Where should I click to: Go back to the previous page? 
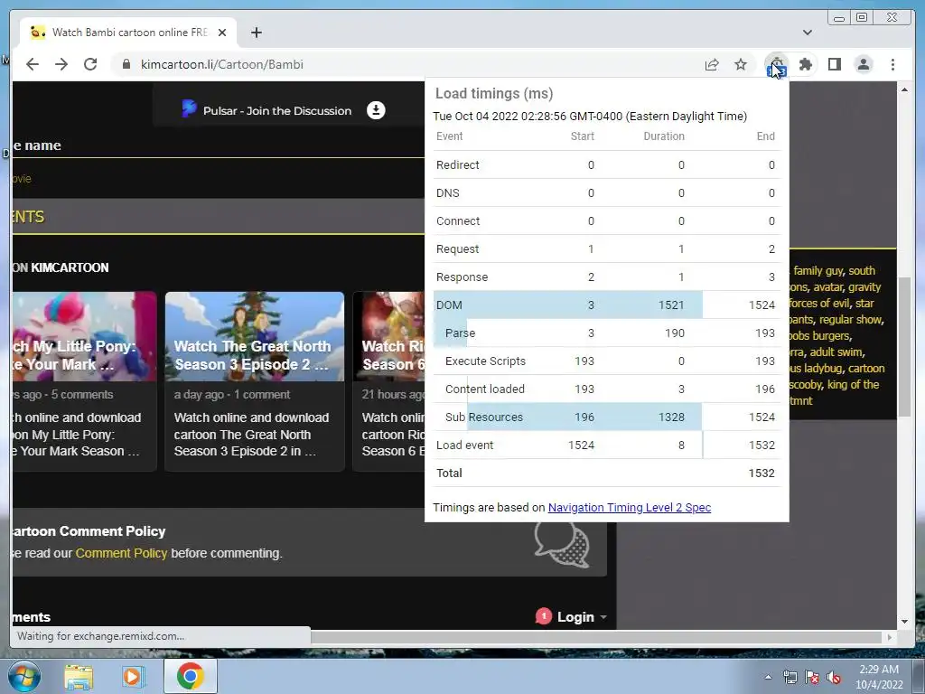click(x=33, y=64)
